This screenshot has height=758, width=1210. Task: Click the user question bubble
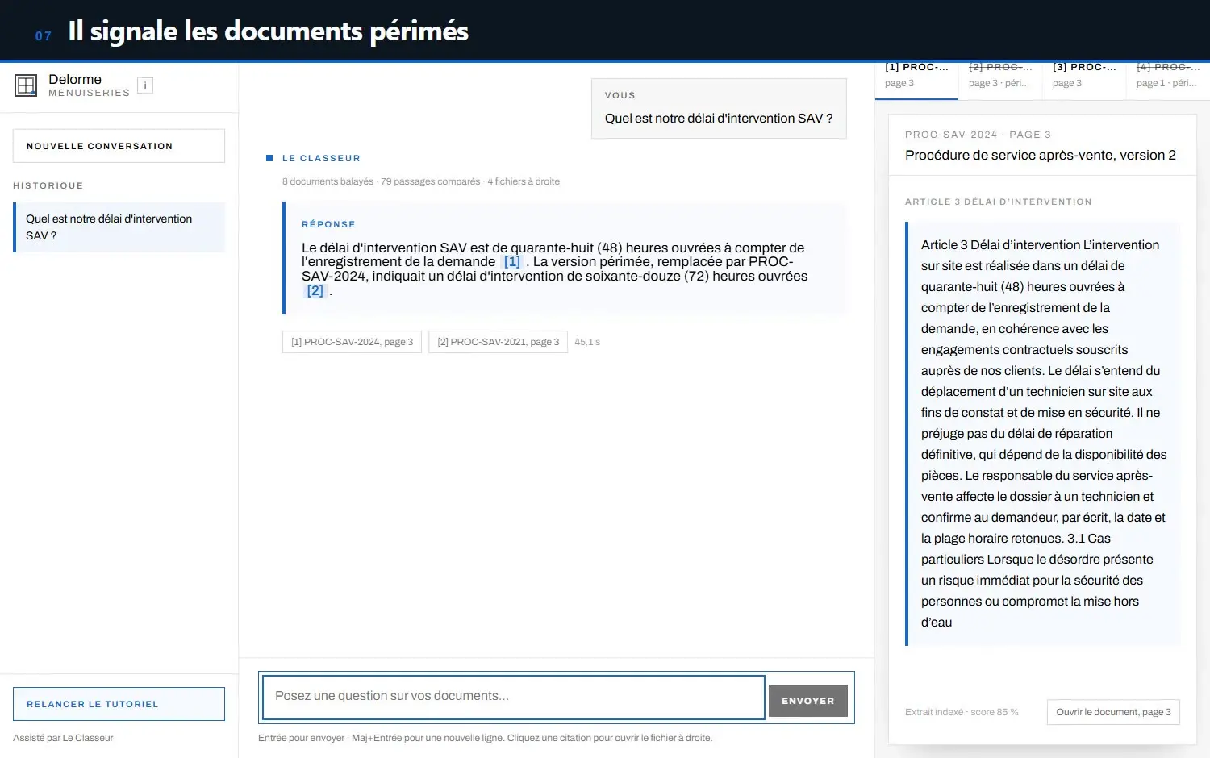[719, 108]
